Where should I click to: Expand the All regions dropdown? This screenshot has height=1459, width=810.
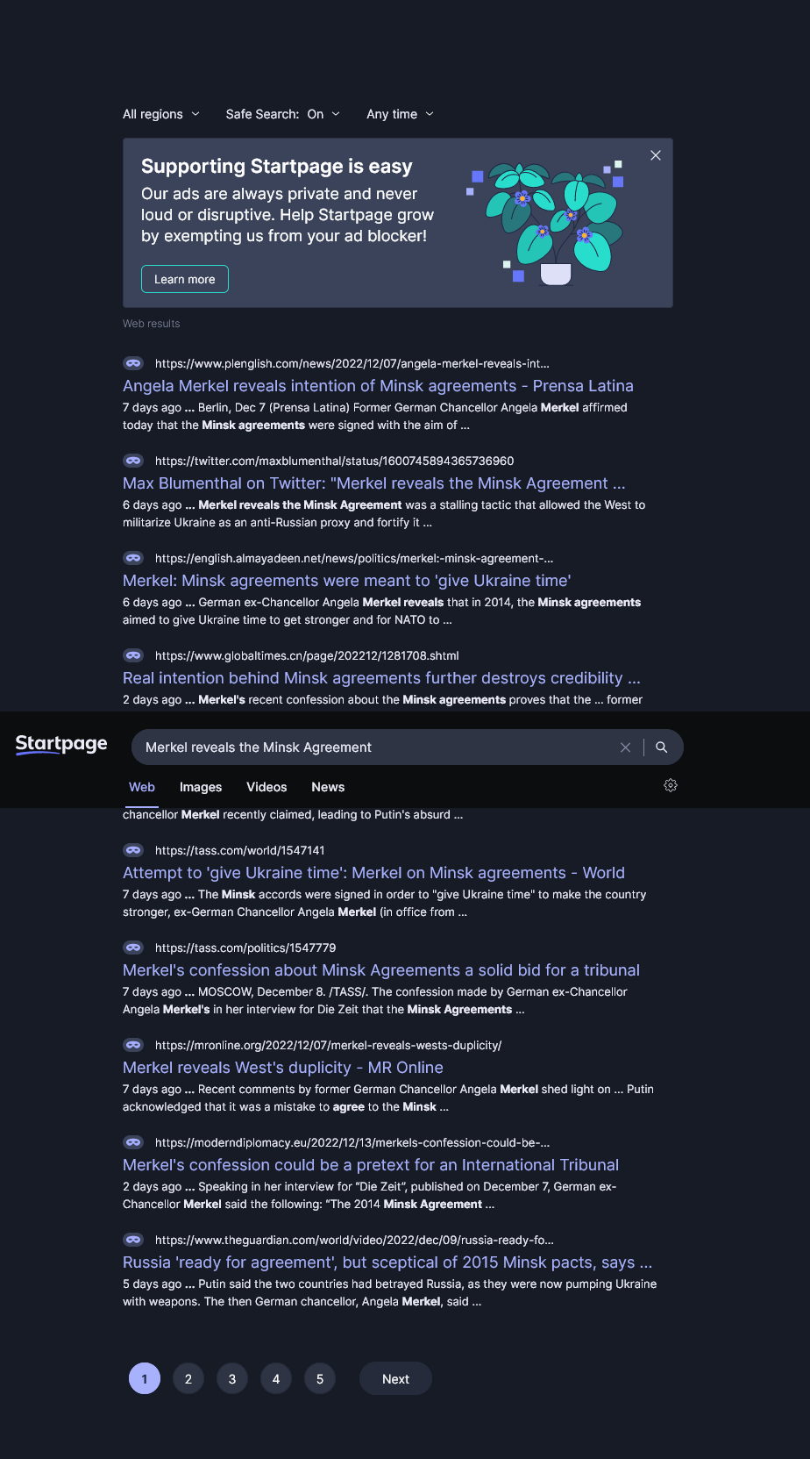[161, 114]
